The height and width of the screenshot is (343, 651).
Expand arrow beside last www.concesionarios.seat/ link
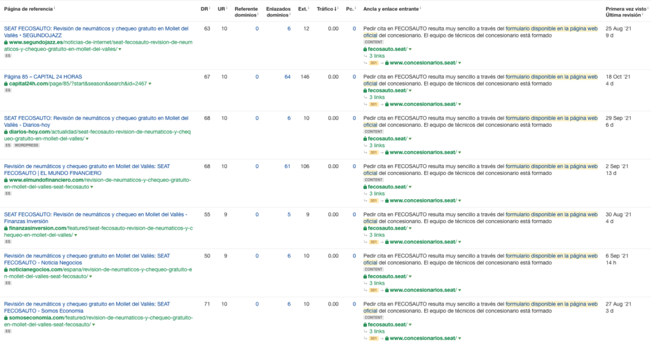coord(460,339)
